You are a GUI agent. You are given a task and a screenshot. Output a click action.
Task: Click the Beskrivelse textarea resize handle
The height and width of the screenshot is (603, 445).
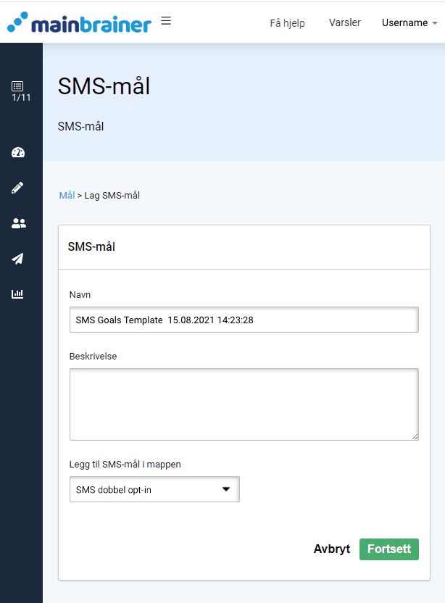415,436
